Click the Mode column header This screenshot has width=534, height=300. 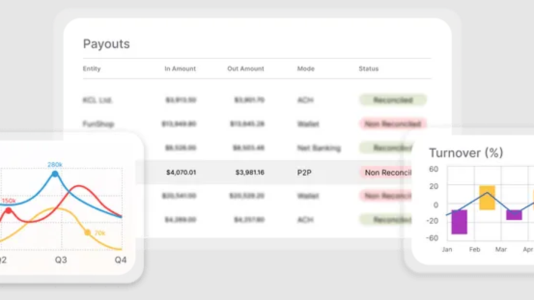[306, 69]
